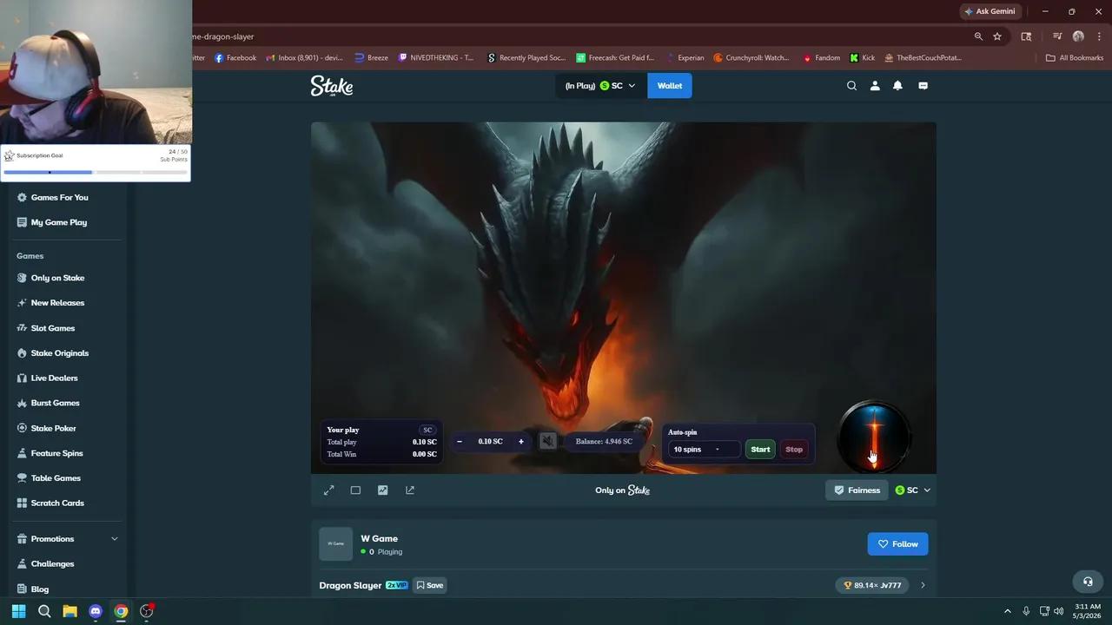Increase bet with plus button
Screen dimensions: 1112x625
pyautogui.click(x=521, y=441)
